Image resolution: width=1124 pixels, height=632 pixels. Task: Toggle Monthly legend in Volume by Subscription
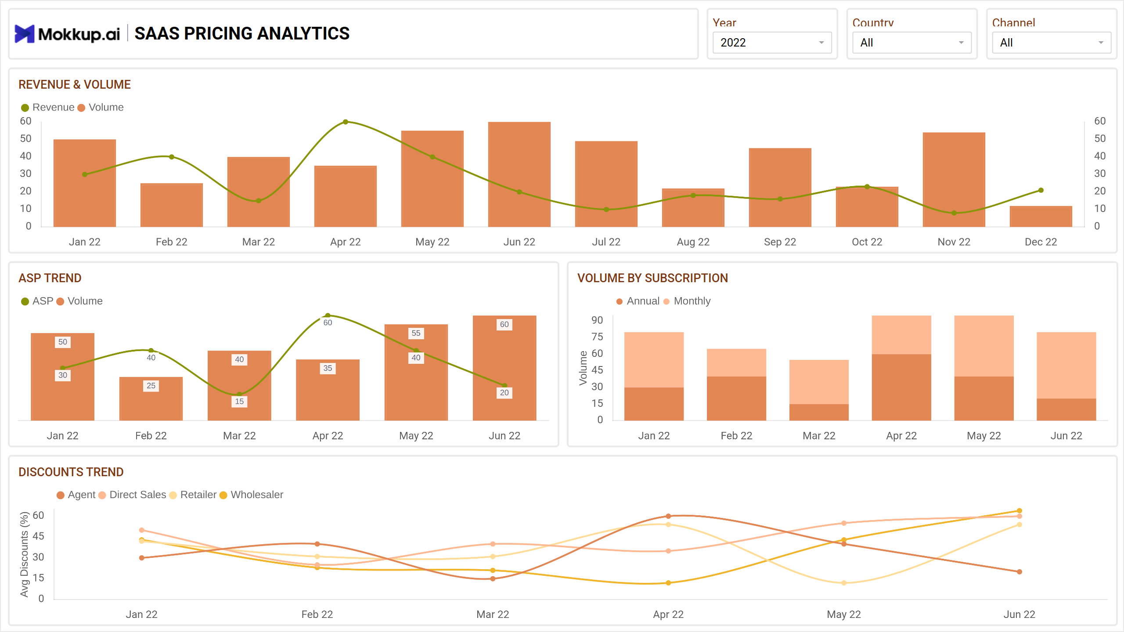tap(687, 301)
